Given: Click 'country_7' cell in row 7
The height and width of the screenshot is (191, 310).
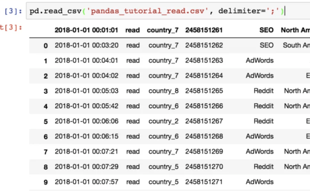Looking at the screenshot, I should click(x=164, y=152).
